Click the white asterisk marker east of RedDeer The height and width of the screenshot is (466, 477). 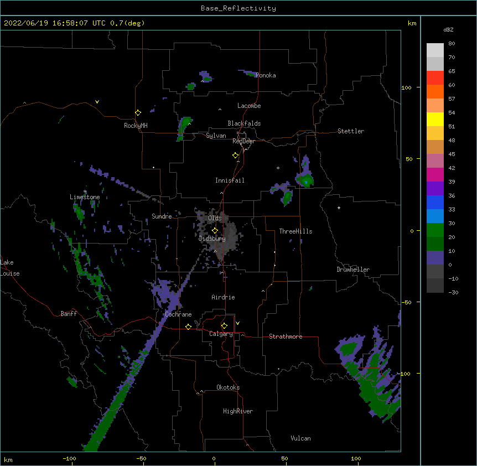pos(278,168)
